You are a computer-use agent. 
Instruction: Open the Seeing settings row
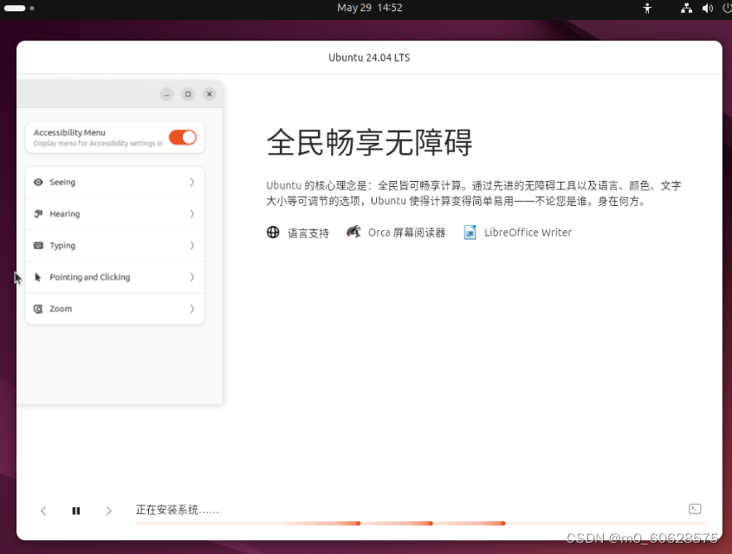(115, 183)
